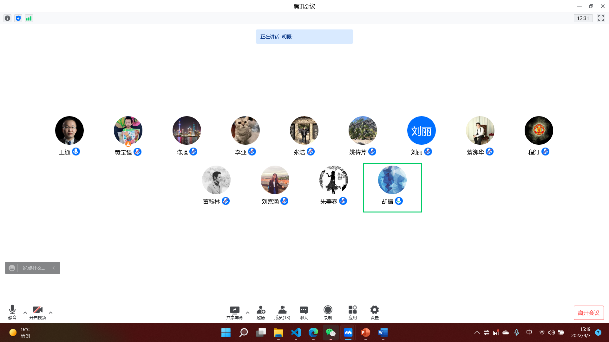Click the 12:31 meeting timer
The width and height of the screenshot is (609, 342).
click(x=583, y=18)
